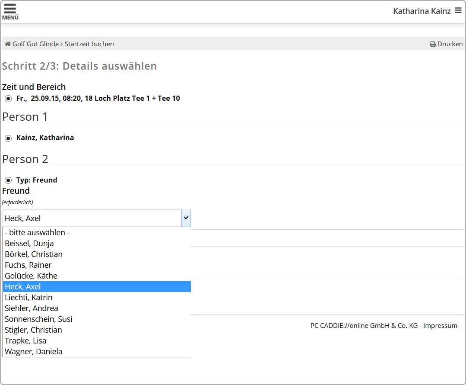Click the printer icon near Drucken

coord(432,44)
